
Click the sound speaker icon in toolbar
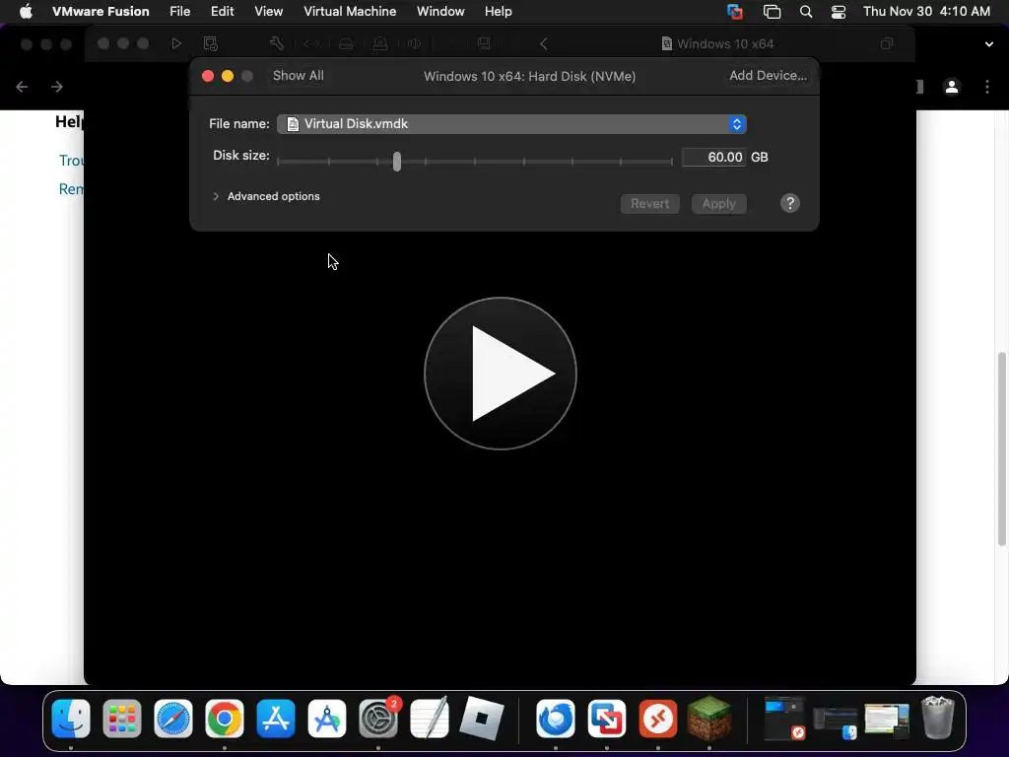[415, 43]
